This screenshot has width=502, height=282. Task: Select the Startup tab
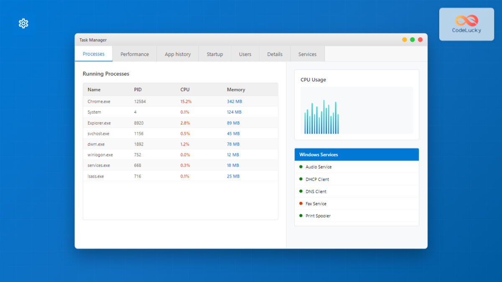pos(215,54)
